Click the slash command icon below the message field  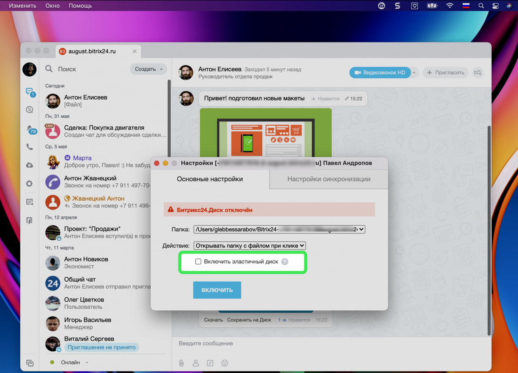tap(210, 363)
